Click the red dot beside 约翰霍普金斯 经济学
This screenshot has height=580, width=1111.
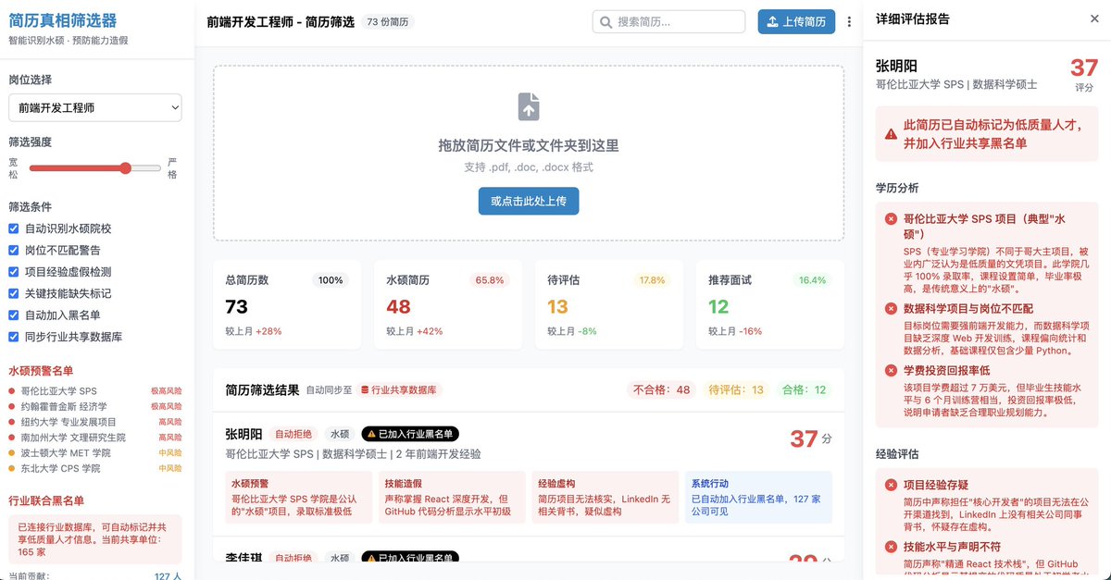coord(12,407)
